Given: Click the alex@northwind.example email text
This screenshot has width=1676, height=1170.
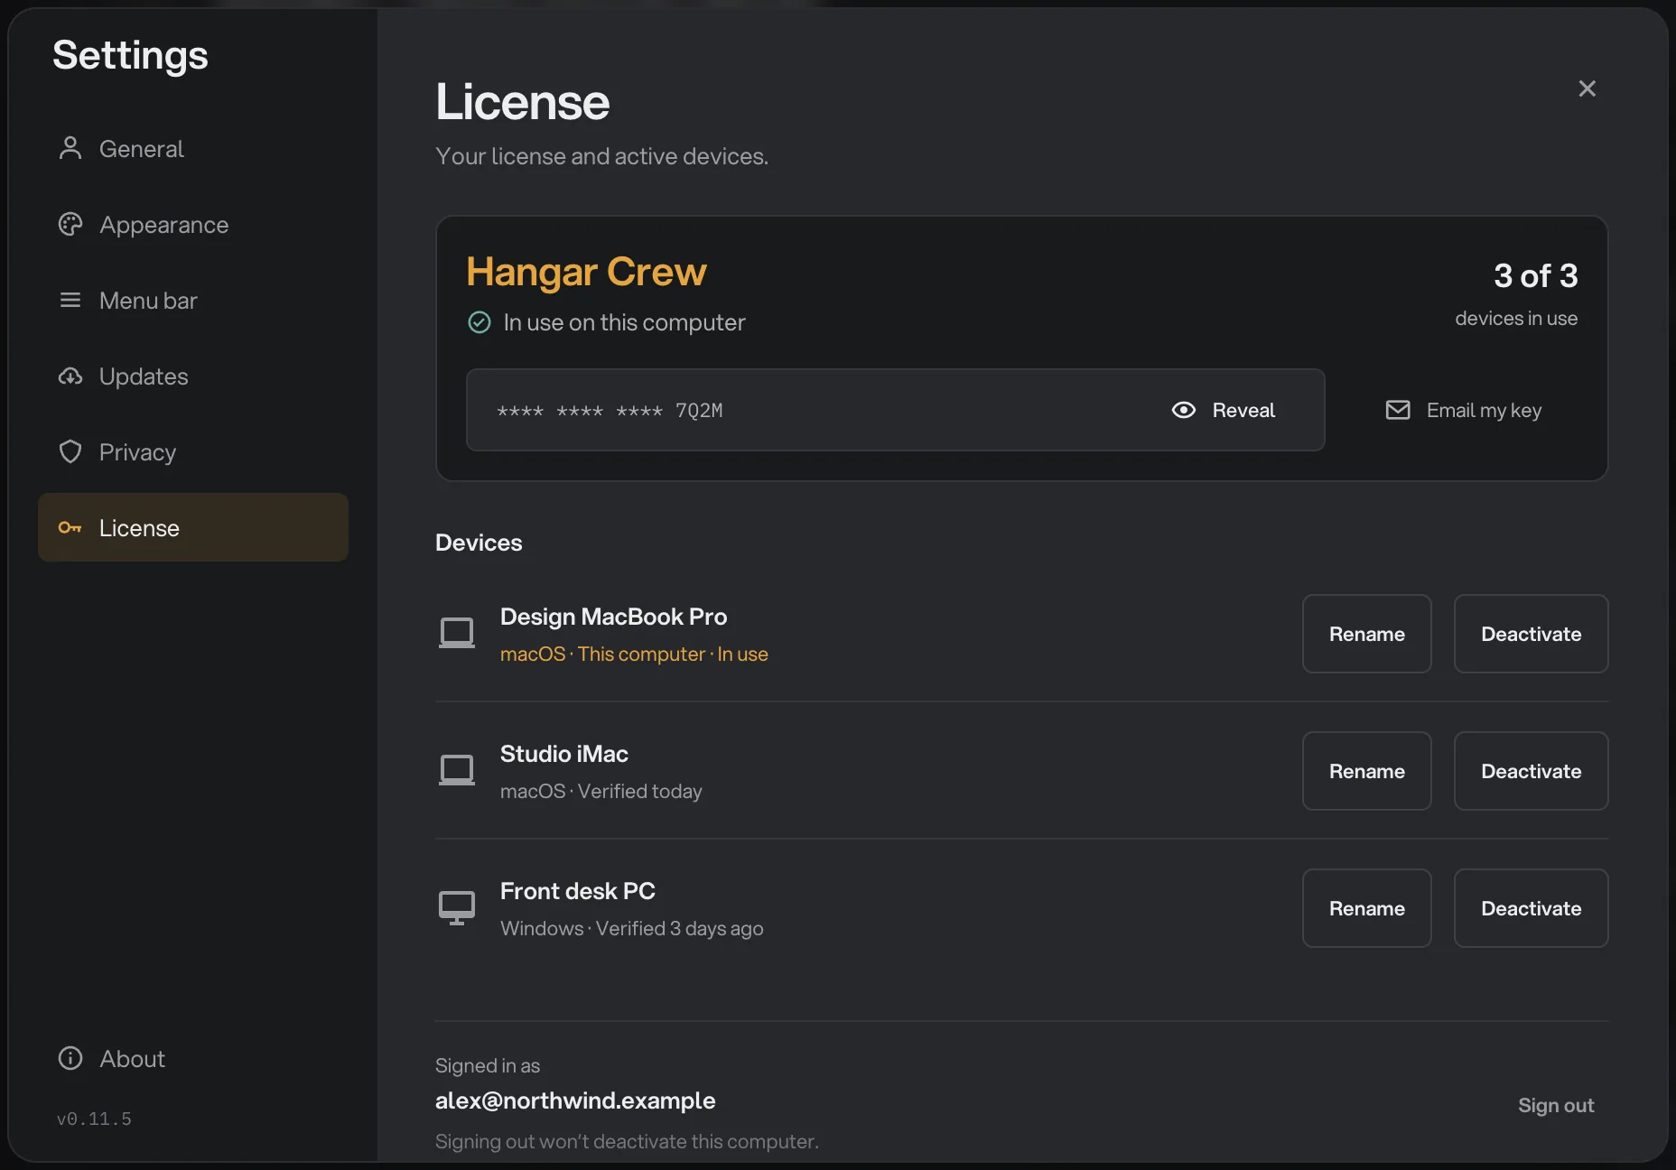Looking at the screenshot, I should tap(575, 1100).
